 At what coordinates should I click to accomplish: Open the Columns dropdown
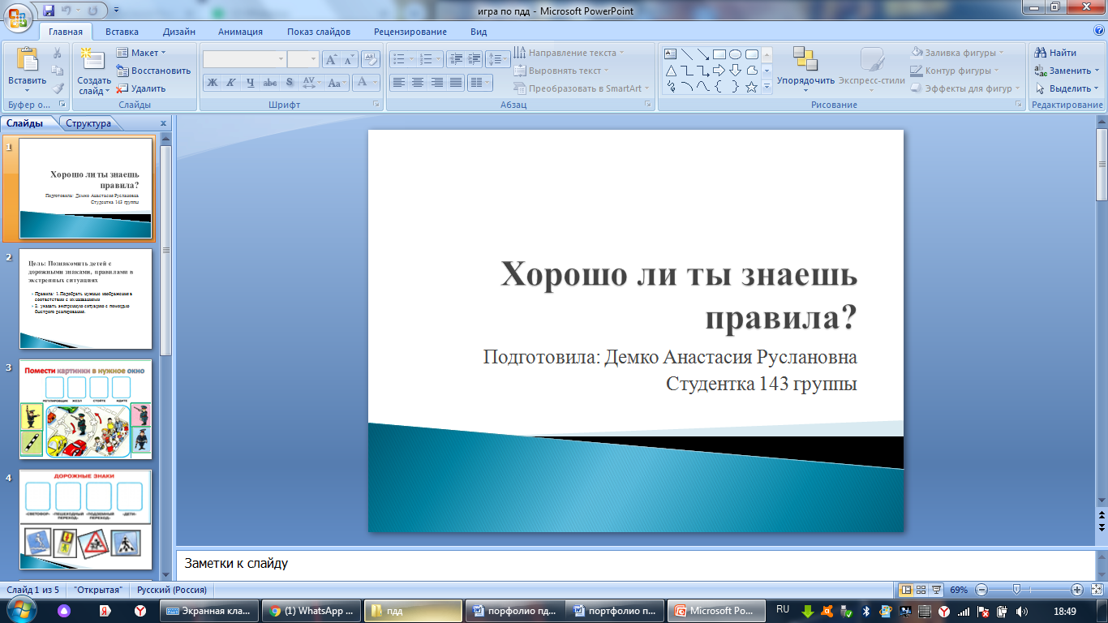coord(481,82)
